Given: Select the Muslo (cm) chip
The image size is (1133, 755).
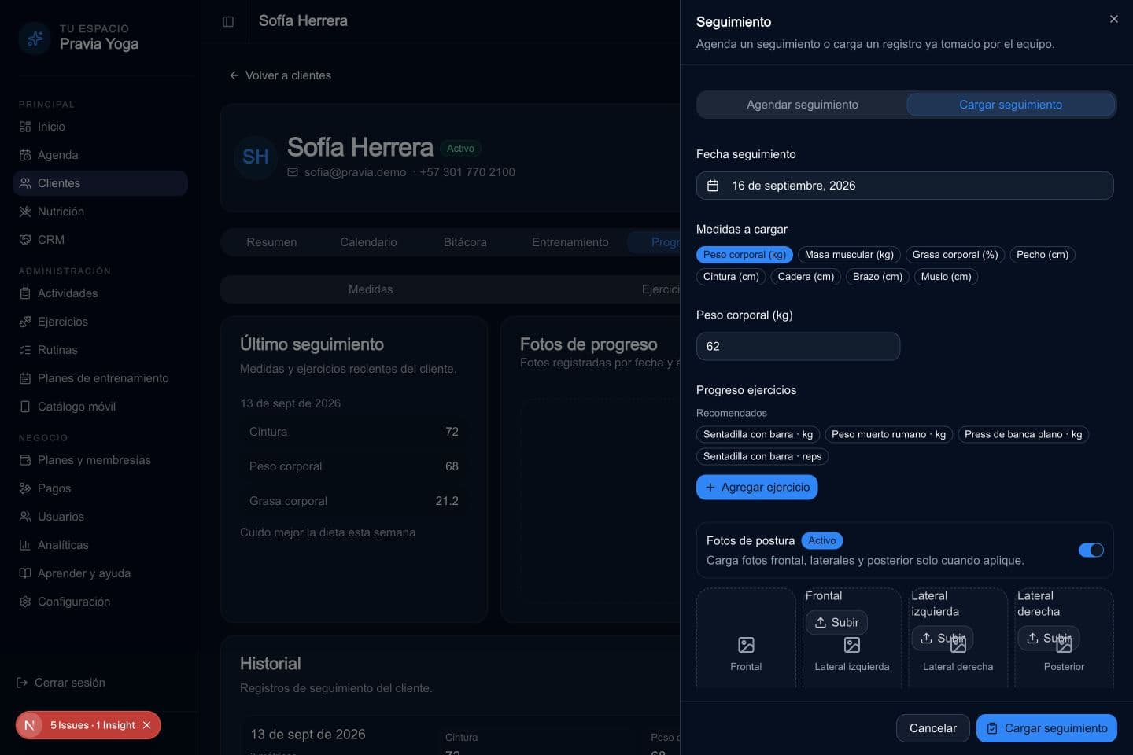Looking at the screenshot, I should tap(946, 277).
